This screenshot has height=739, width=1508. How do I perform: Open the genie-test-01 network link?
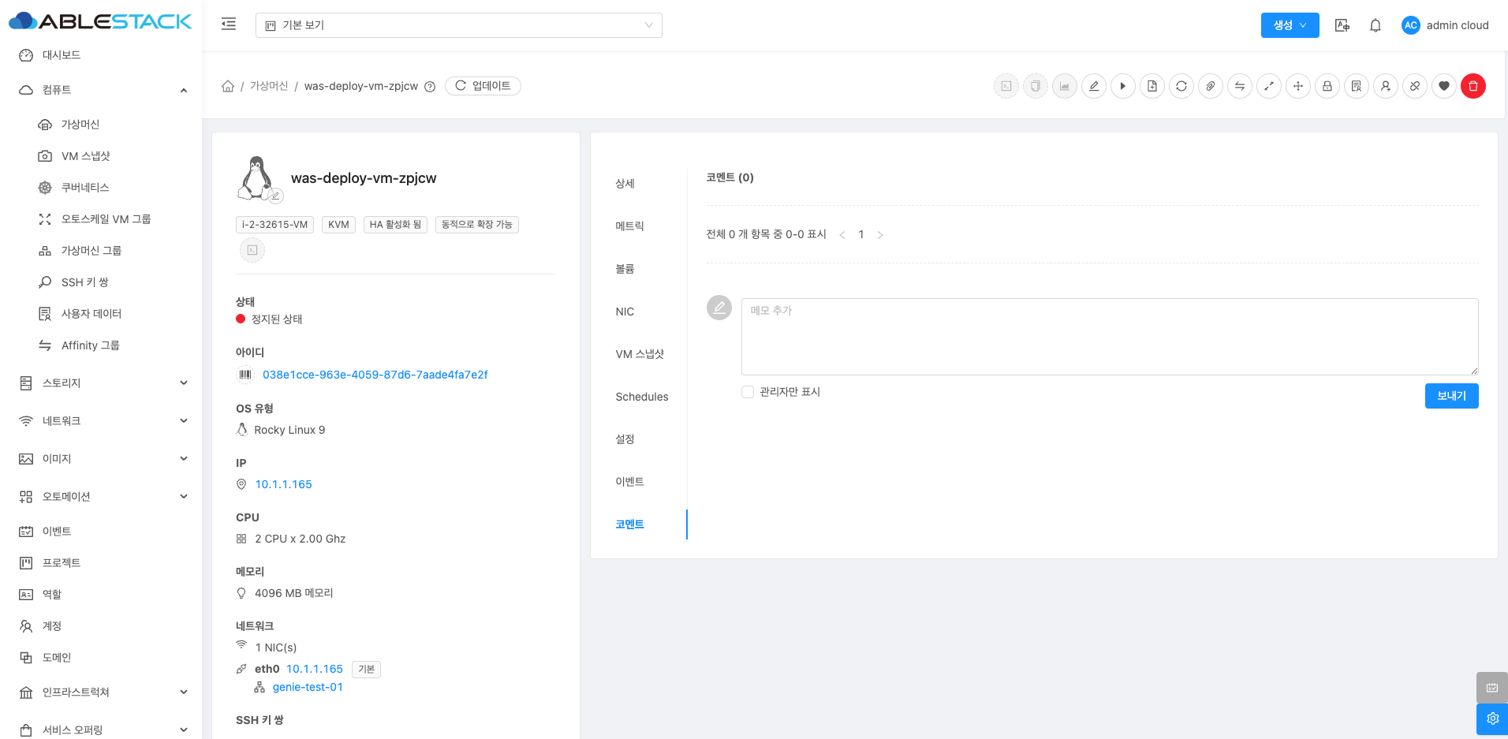[308, 687]
